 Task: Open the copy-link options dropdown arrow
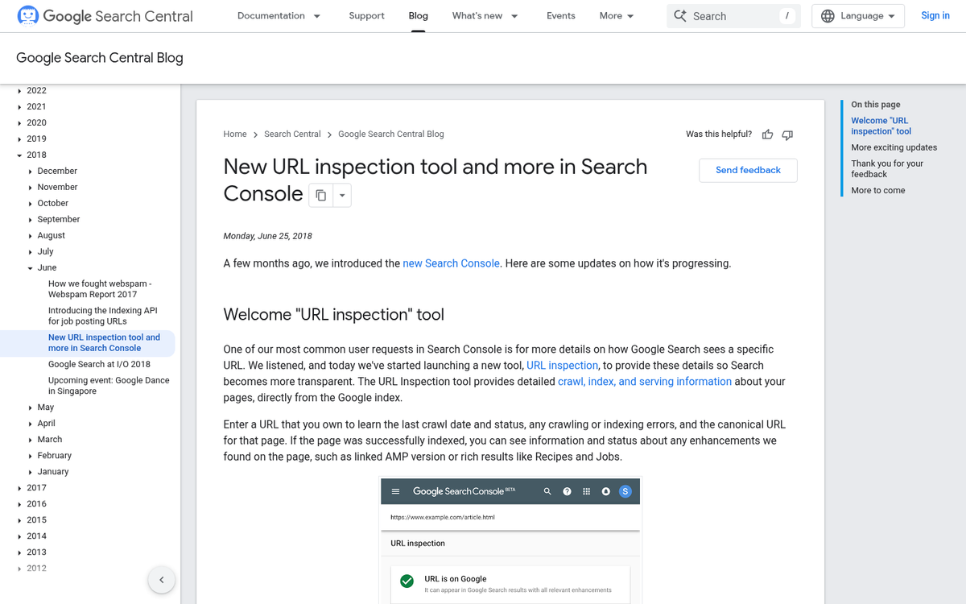coord(341,195)
